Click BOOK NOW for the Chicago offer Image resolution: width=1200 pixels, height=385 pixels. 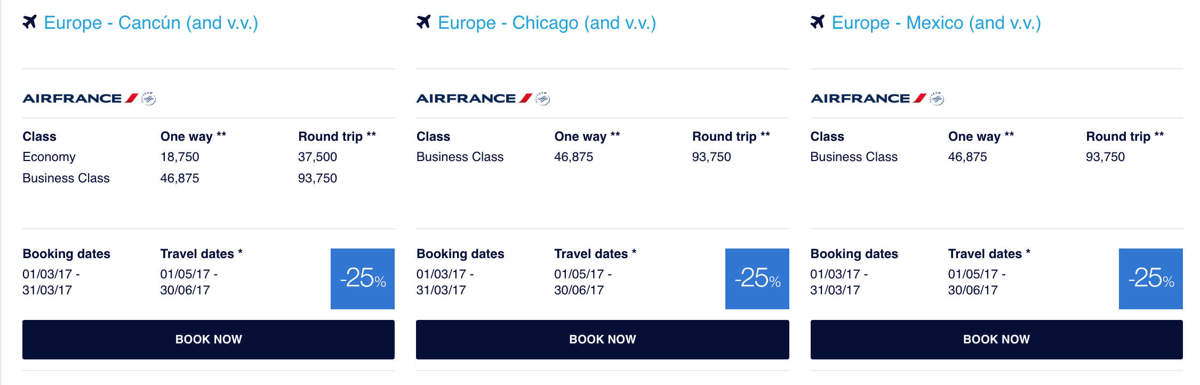(603, 340)
